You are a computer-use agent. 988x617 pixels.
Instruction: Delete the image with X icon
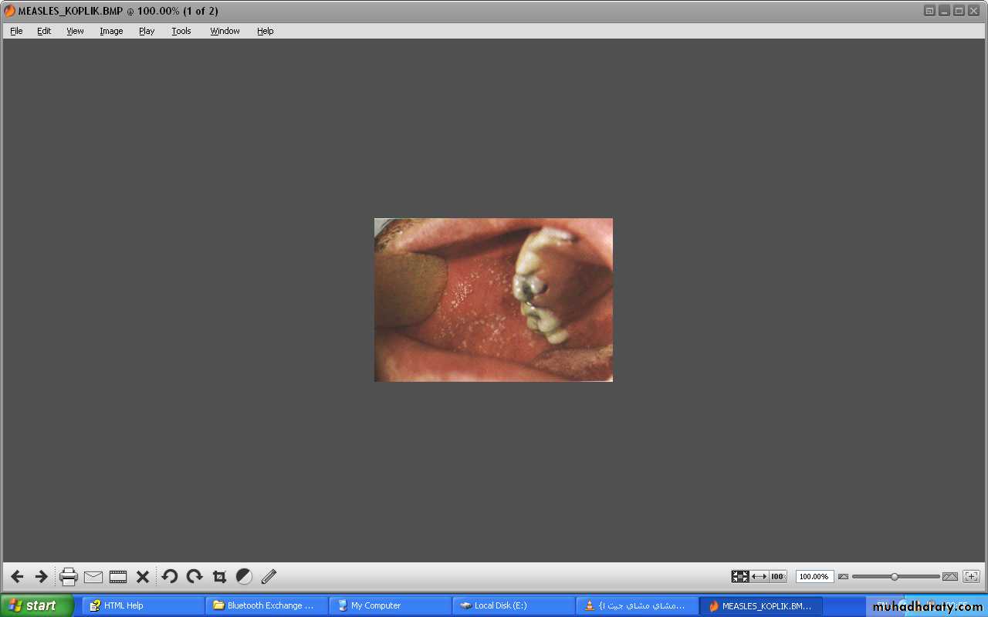[143, 577]
